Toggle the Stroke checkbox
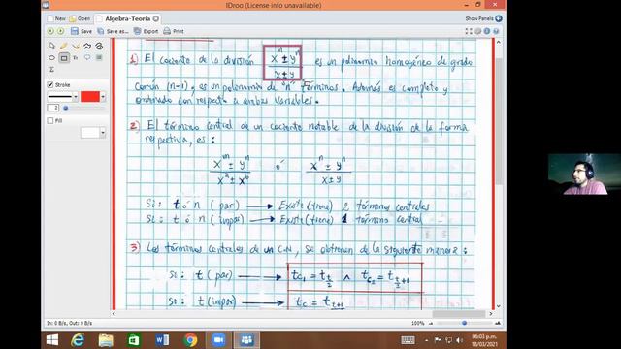This screenshot has width=621, height=349. click(x=50, y=84)
